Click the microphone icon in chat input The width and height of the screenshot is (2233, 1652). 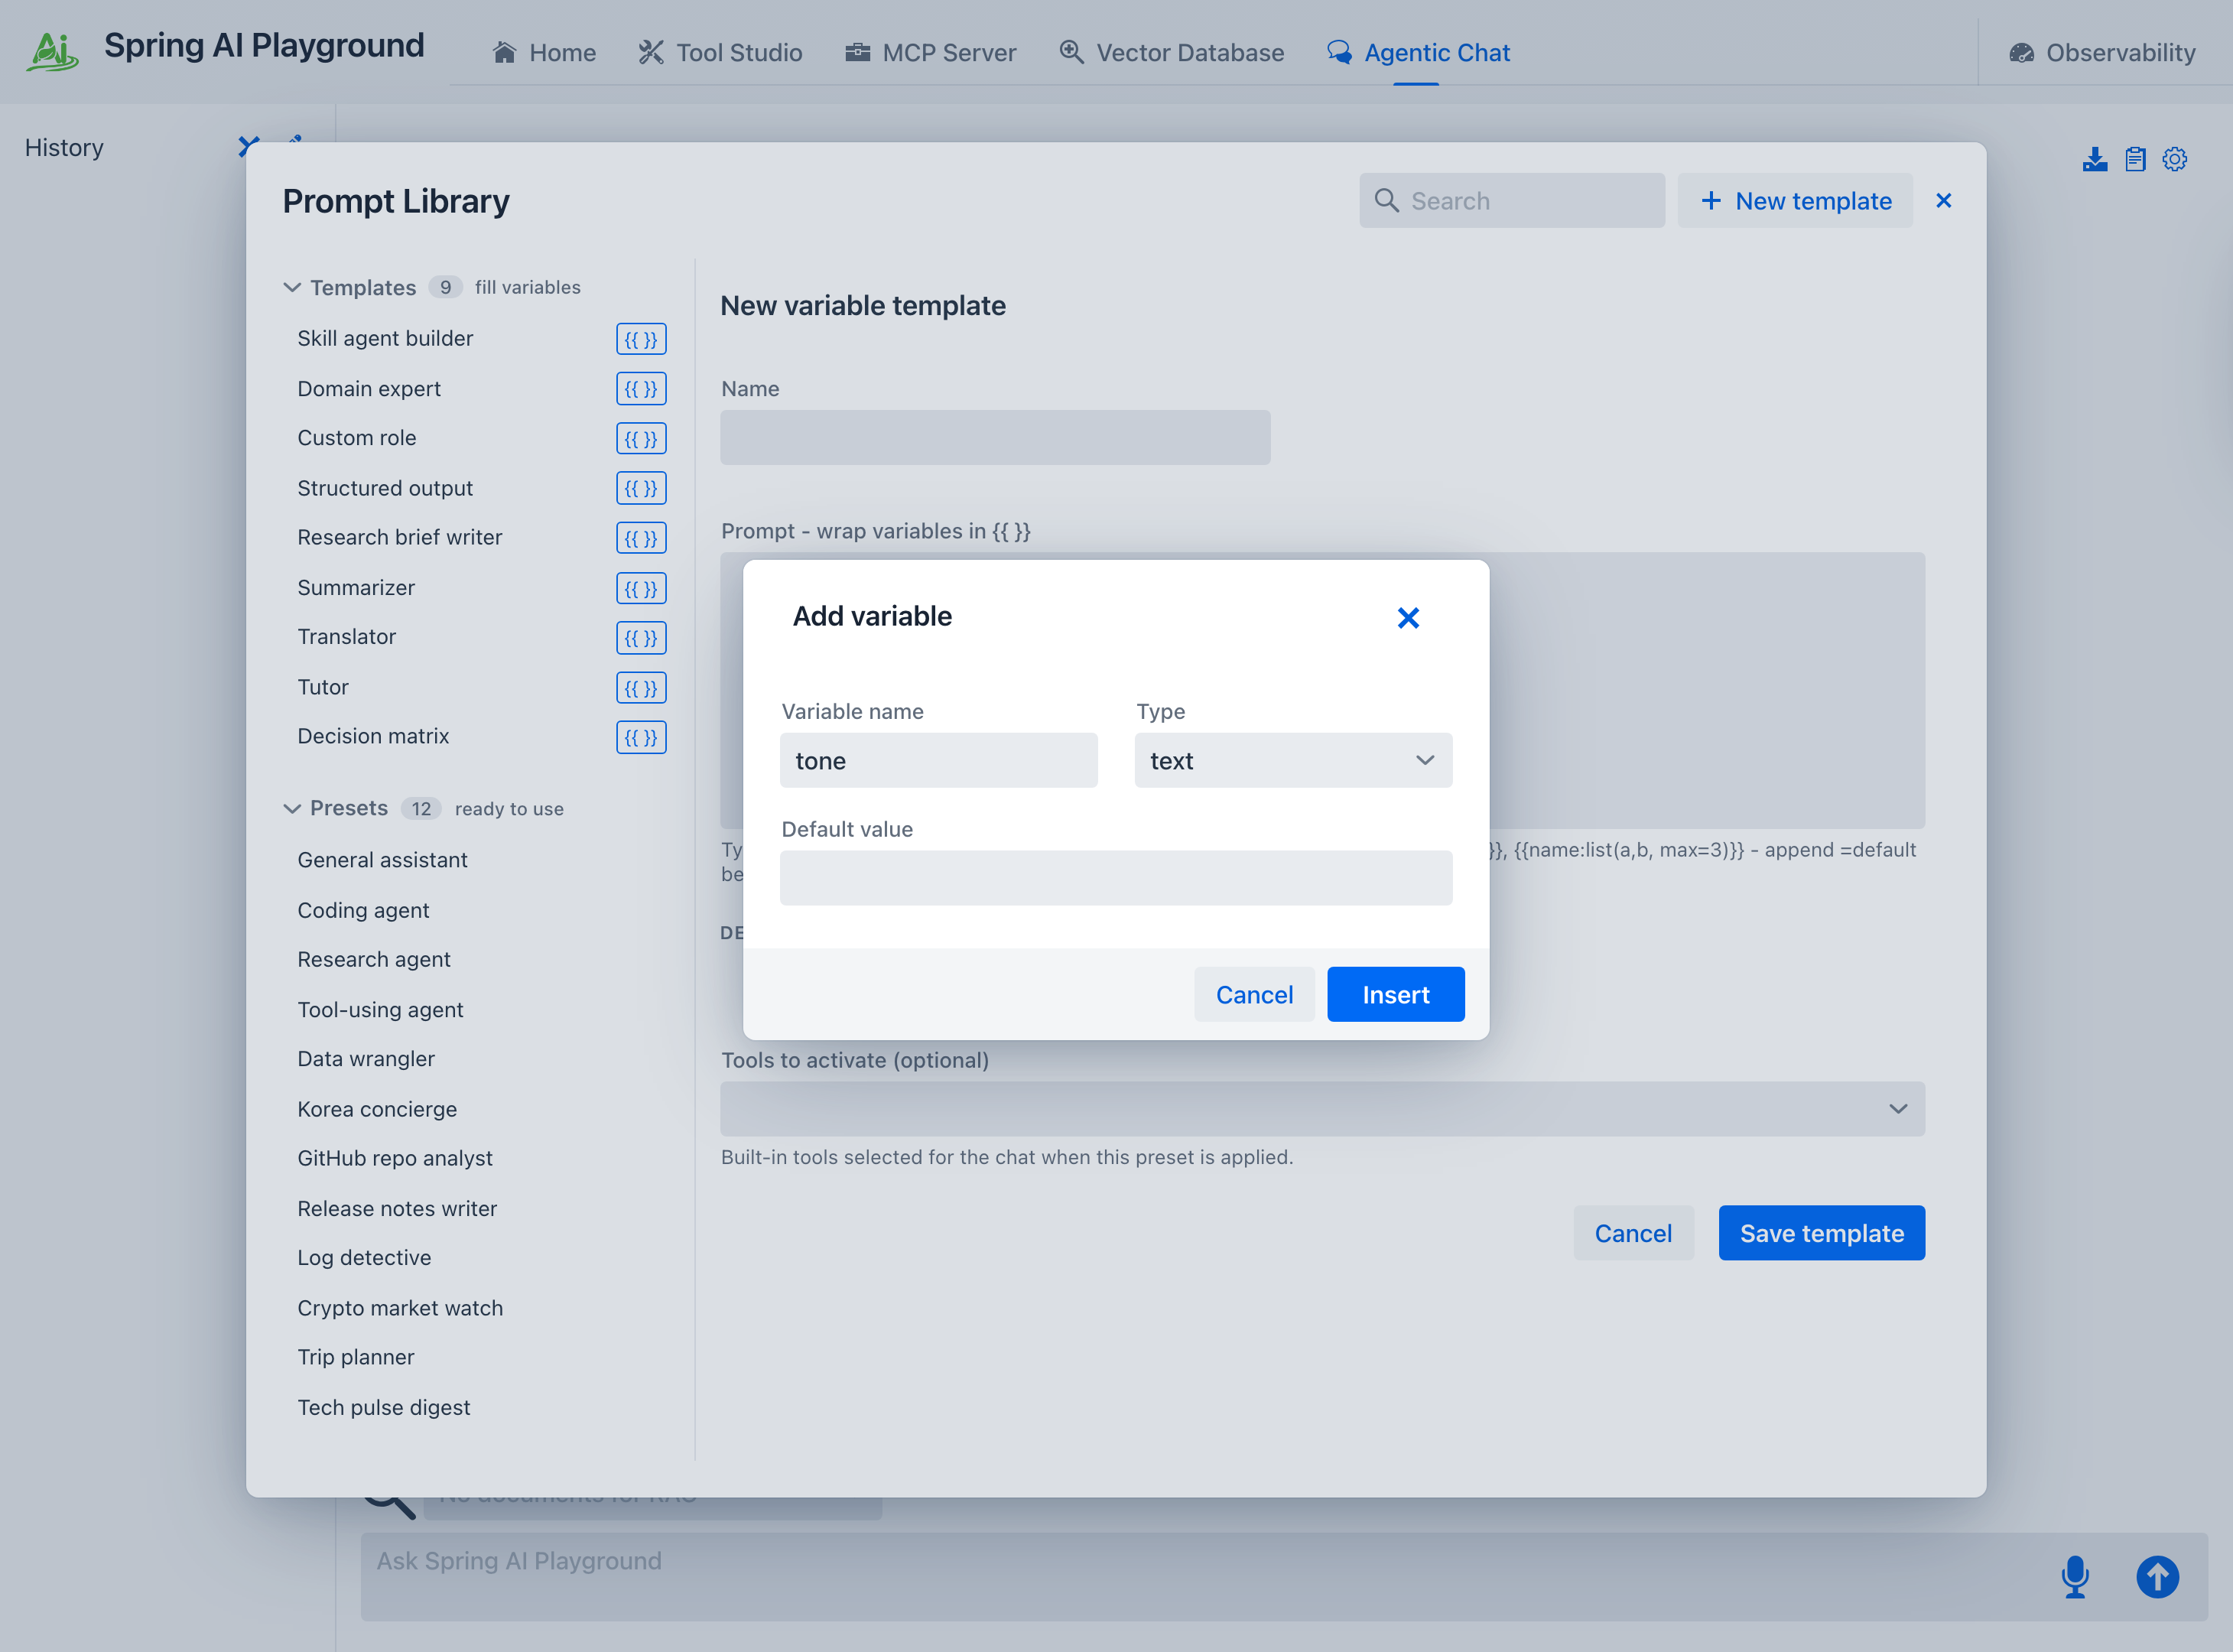point(2075,1577)
